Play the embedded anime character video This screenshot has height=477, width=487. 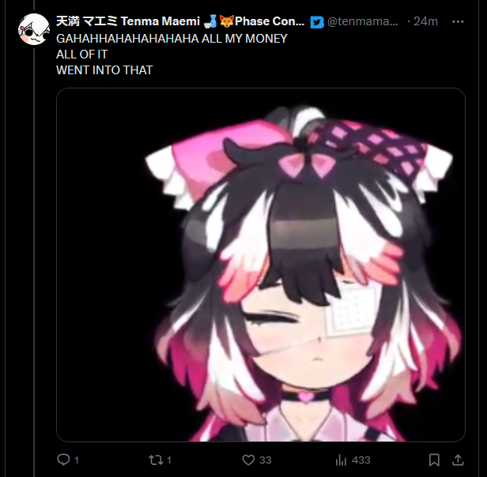pyautogui.click(x=261, y=265)
